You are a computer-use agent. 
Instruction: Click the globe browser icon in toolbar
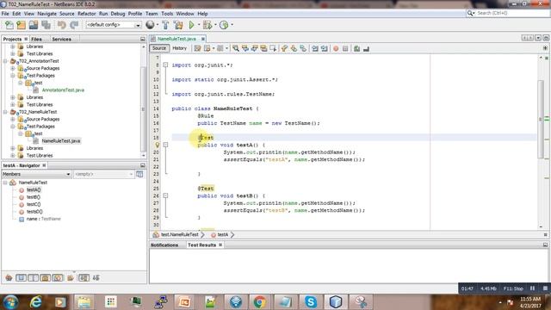coord(150,25)
